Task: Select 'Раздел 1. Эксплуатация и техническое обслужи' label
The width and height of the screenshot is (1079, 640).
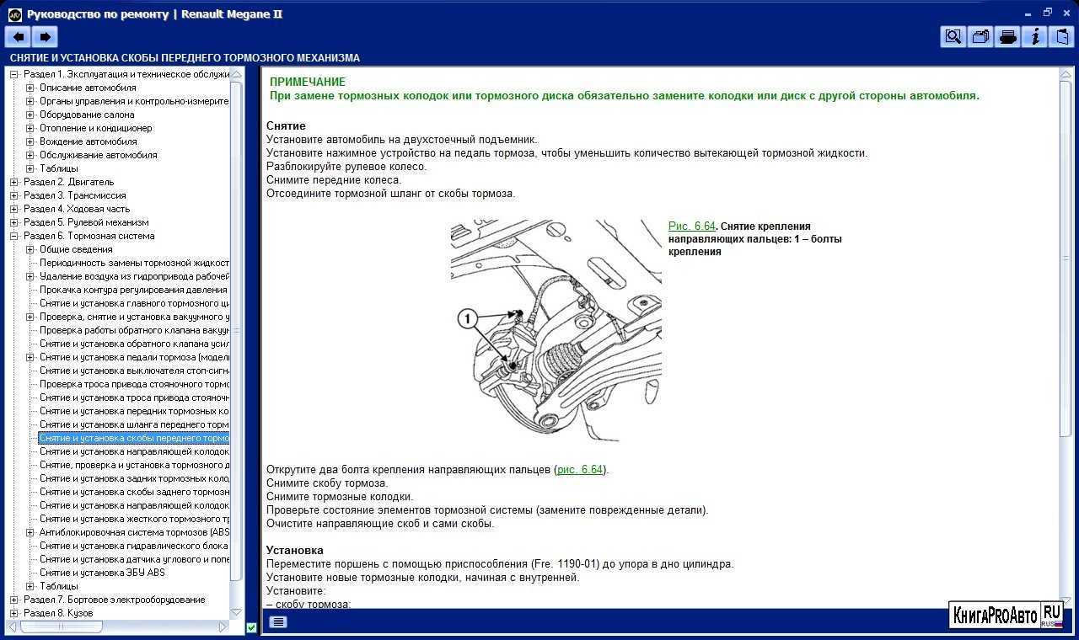Action: click(126, 74)
